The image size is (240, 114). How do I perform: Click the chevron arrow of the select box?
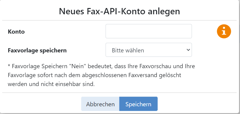click(x=188, y=50)
